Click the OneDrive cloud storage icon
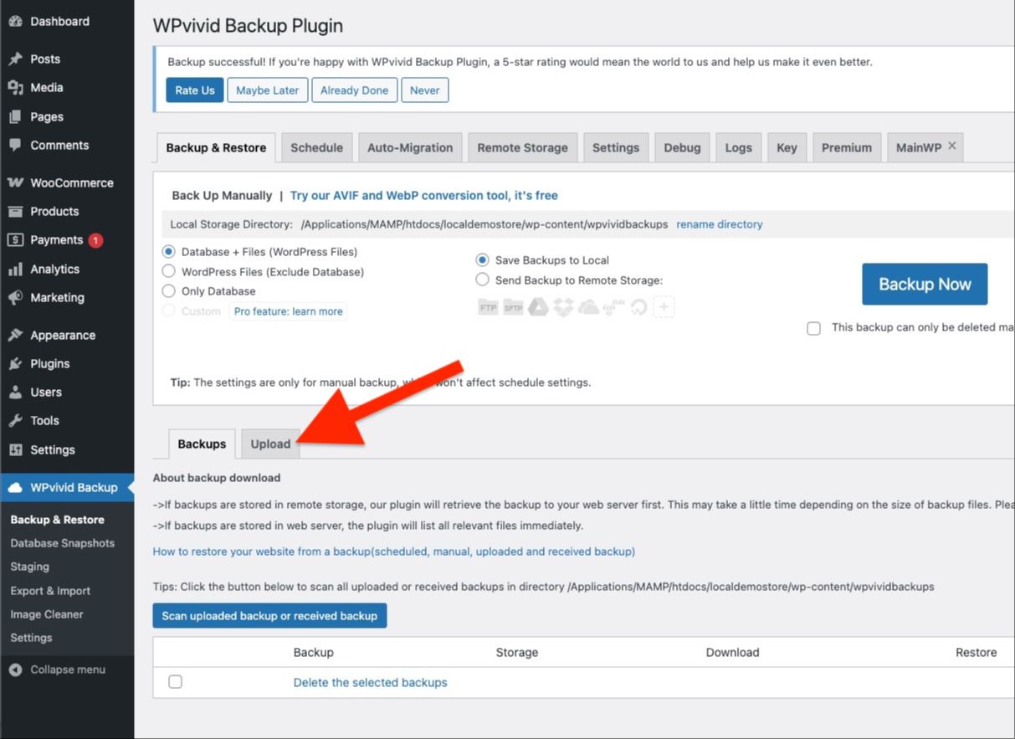This screenshot has width=1015, height=739. (588, 308)
